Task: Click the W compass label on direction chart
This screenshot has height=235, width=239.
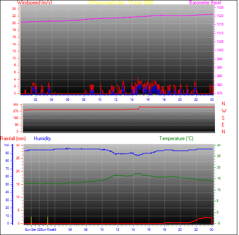Action: coord(224,111)
